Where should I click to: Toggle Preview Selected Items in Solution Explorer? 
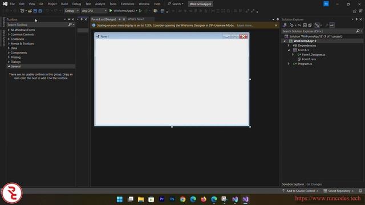332,25
